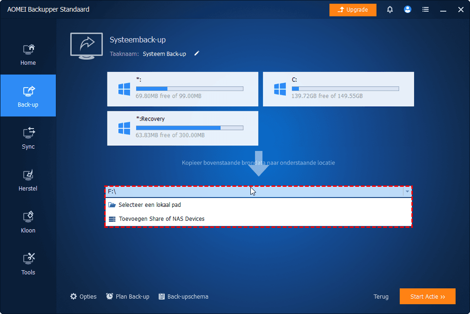
Task: Click Windows logo on C: card
Action: tap(280, 89)
